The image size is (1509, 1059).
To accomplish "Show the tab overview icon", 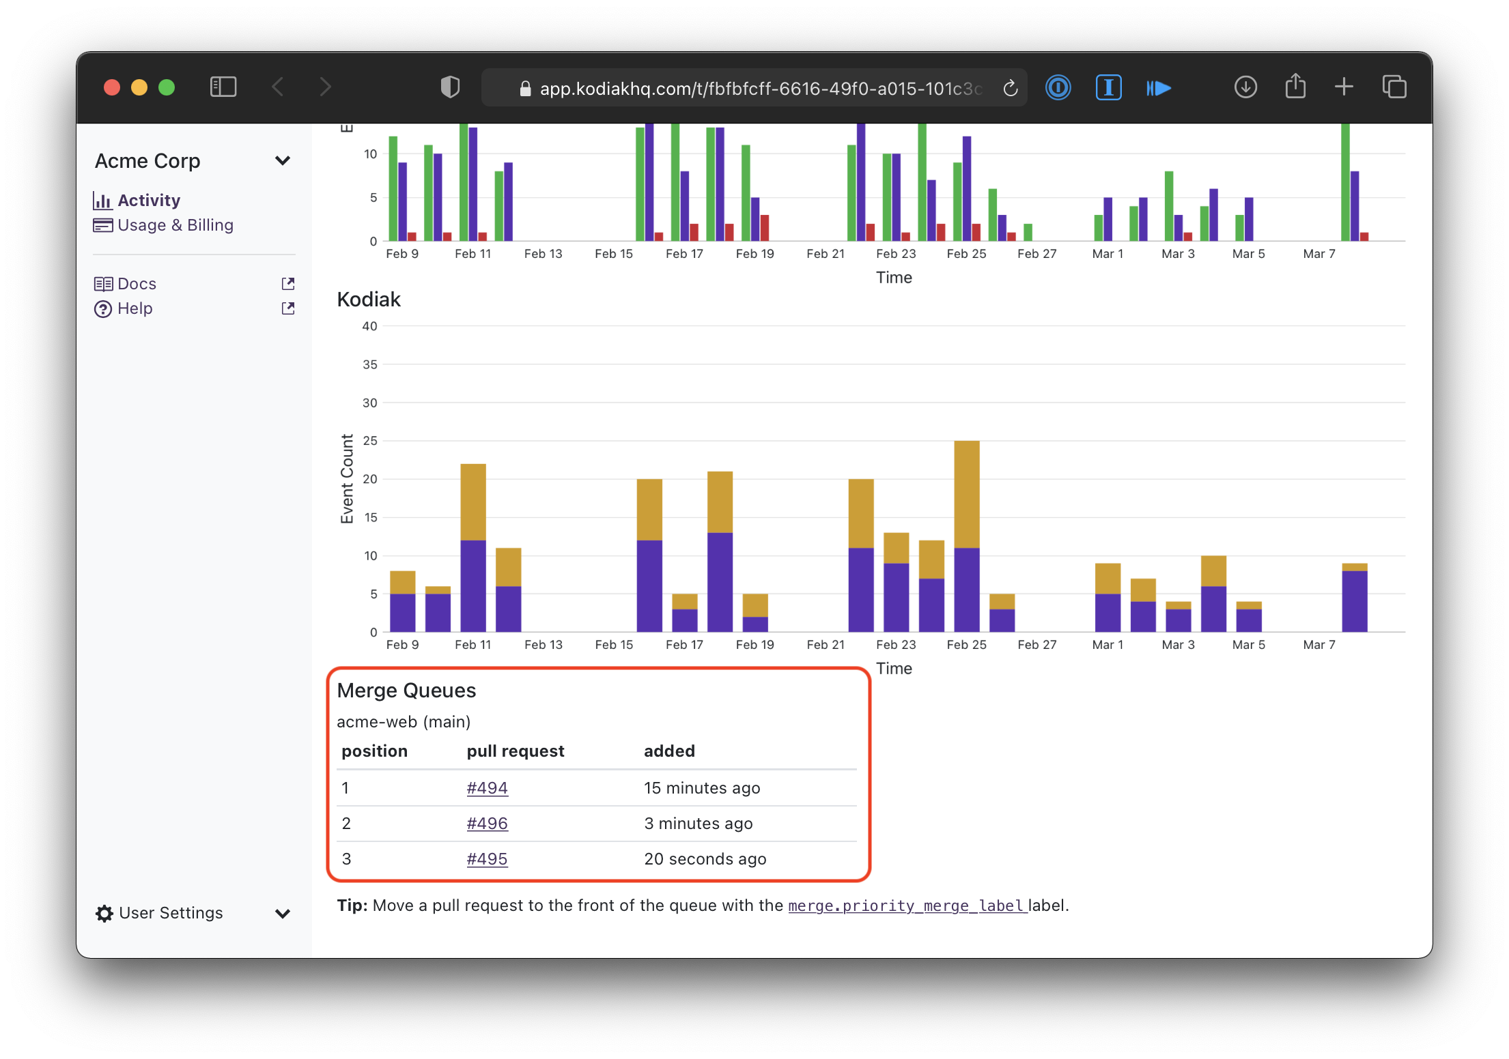I will tap(1394, 87).
